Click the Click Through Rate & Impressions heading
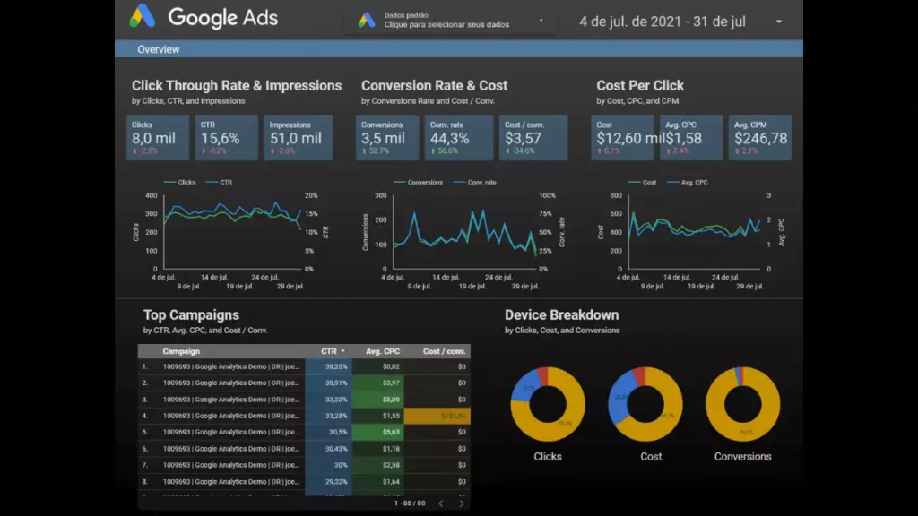This screenshot has width=918, height=516. pos(237,85)
